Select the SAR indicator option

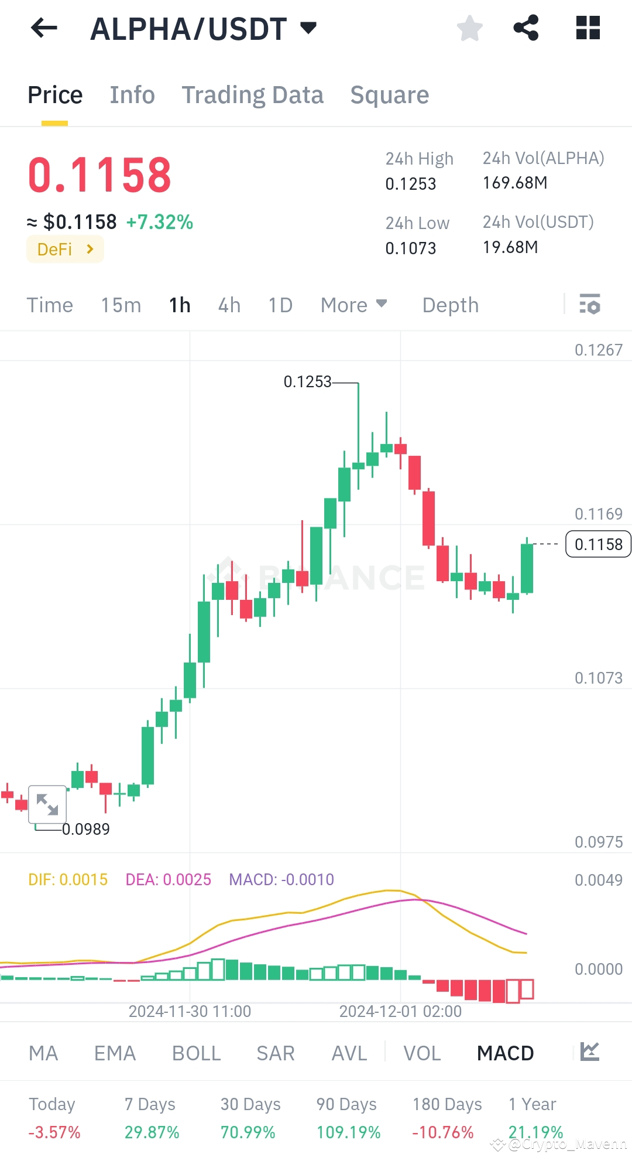pyautogui.click(x=274, y=1053)
